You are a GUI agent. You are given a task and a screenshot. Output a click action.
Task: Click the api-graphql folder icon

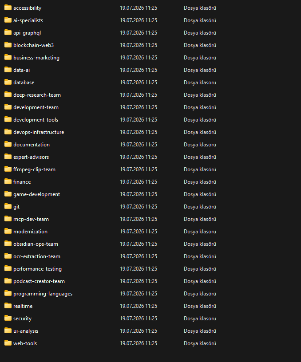point(8,32)
